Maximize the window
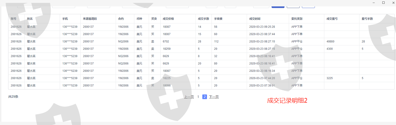Image resolution: width=396 pixels, height=125 pixels. point(383,3)
